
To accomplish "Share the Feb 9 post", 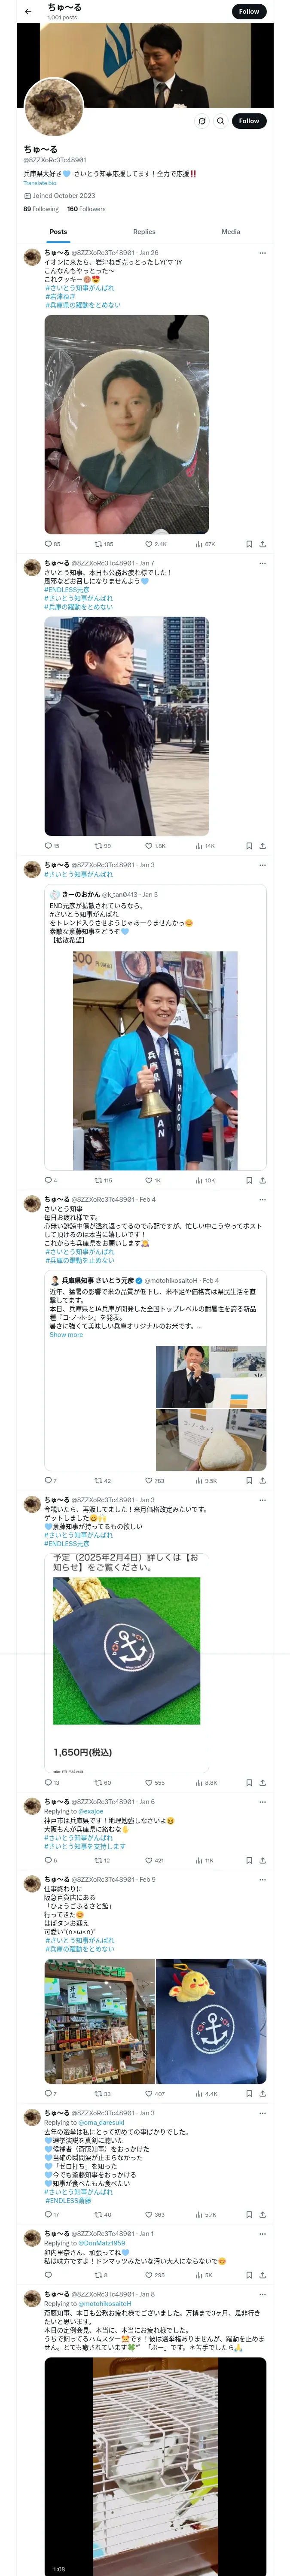I will click(262, 2093).
